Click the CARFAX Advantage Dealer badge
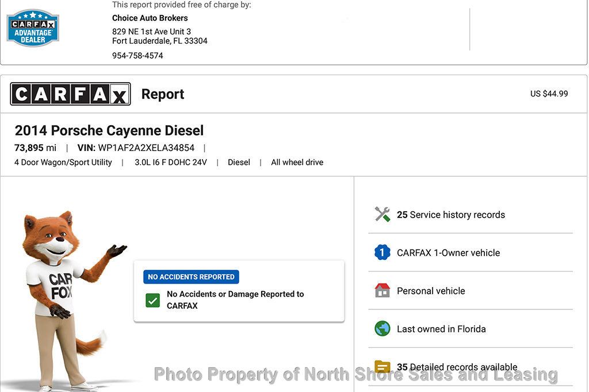Image resolution: width=589 pixels, height=392 pixels. point(33,28)
